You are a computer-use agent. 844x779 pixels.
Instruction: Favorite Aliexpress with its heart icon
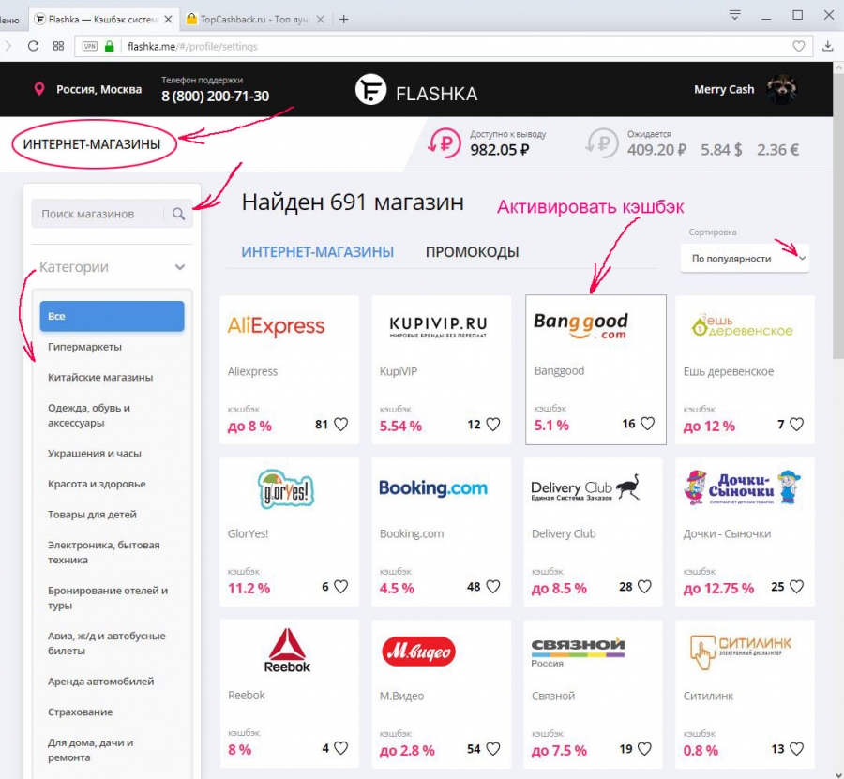[x=340, y=425]
